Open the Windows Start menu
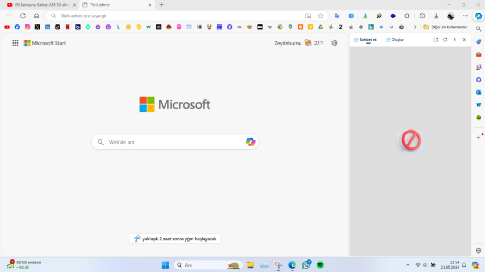Image resolution: width=485 pixels, height=272 pixels. click(166, 265)
